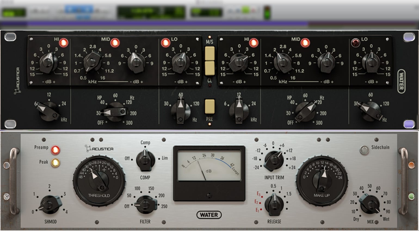Toggle the left channel MID band LED
The image size is (419, 231).
point(115,43)
